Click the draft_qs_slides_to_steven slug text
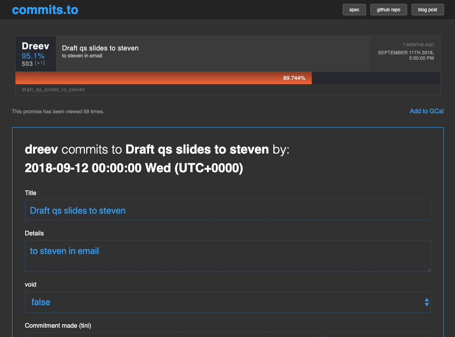The image size is (455, 337). click(53, 90)
